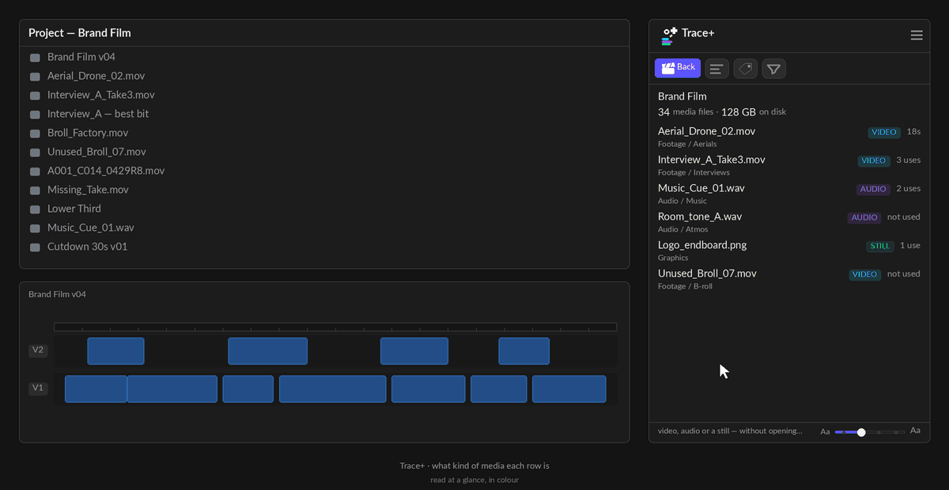Click VIDEO tag on Aerial_Drone_02.mov row
The width and height of the screenshot is (949, 490).
click(x=884, y=133)
